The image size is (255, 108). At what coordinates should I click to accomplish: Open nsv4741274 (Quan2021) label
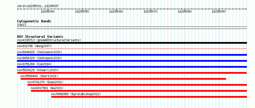[x=45, y=82]
